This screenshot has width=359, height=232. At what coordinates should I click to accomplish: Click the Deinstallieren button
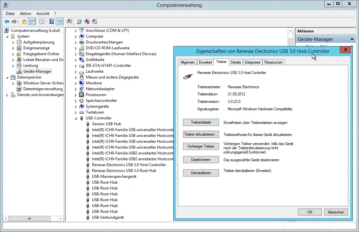(201, 173)
